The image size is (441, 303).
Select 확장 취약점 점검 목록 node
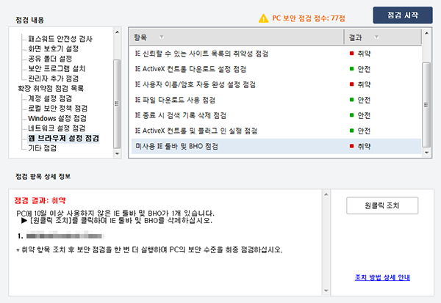[51, 89]
